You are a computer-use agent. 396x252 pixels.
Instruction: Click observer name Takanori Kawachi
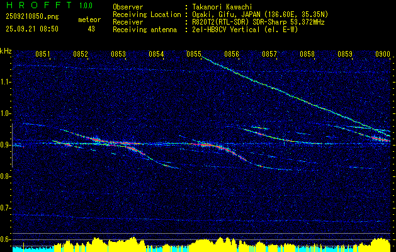(x=222, y=7)
